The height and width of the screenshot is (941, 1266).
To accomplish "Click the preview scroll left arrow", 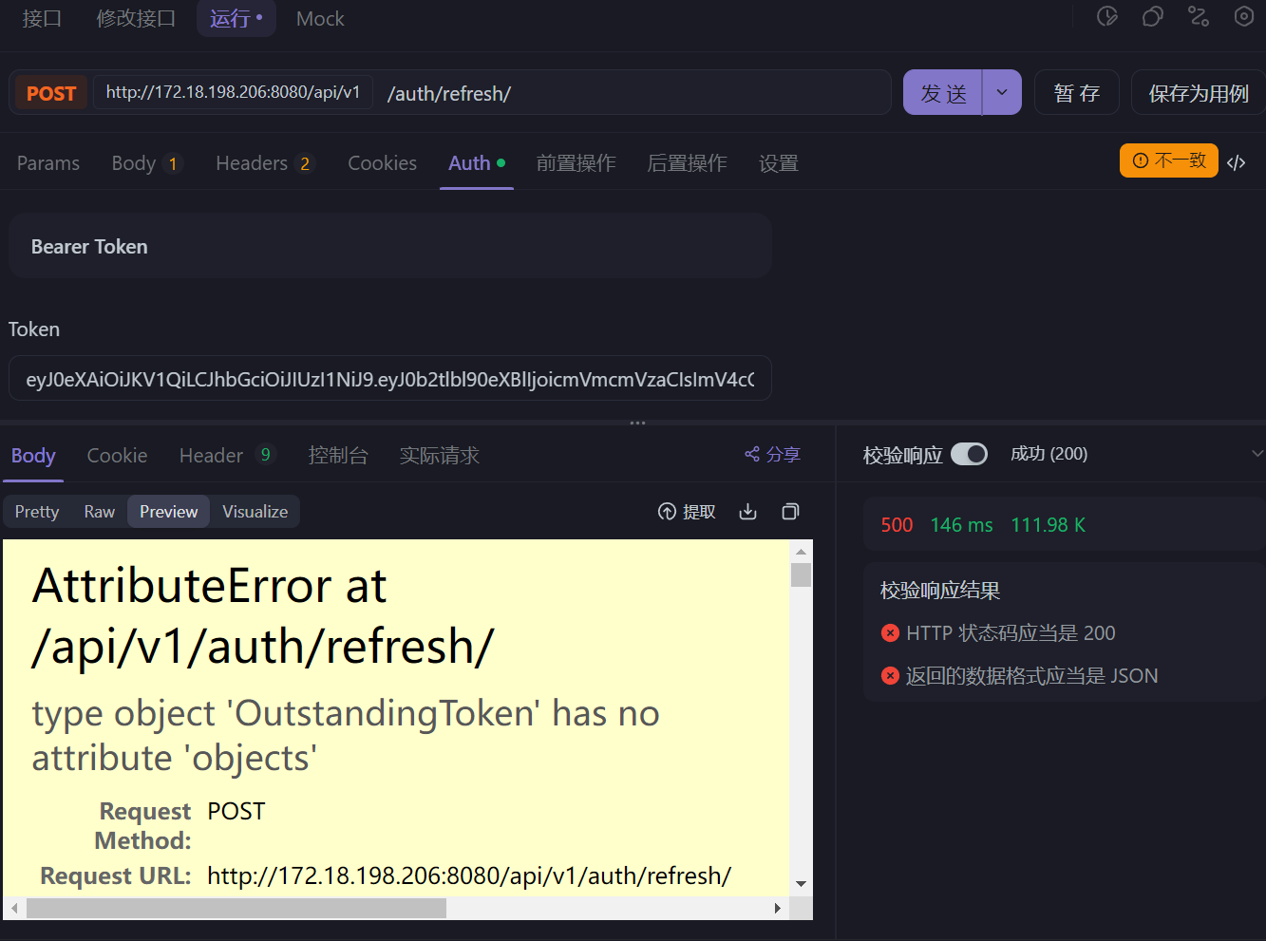I will [14, 909].
